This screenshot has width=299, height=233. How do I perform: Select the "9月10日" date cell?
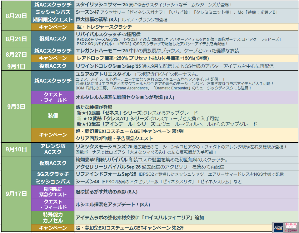click(x=16, y=149)
